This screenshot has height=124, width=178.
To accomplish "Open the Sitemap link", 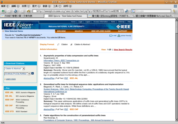I will click(x=121, y=22).
